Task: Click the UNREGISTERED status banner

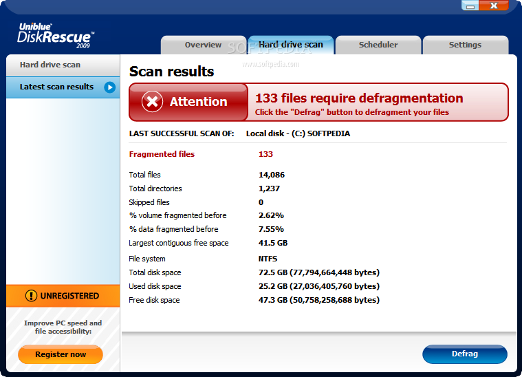Action: point(63,296)
